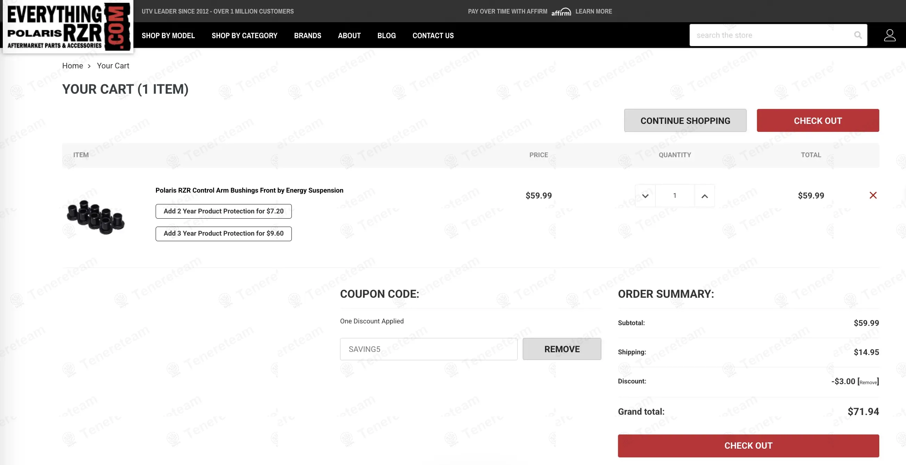Image resolution: width=906 pixels, height=465 pixels.
Task: Click the bottom Check Out button
Action: pos(748,446)
